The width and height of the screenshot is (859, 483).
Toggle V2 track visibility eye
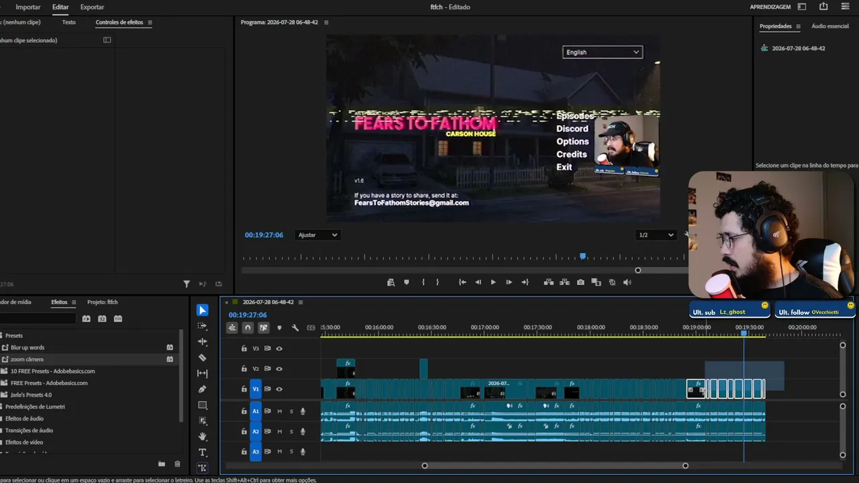[x=279, y=369]
